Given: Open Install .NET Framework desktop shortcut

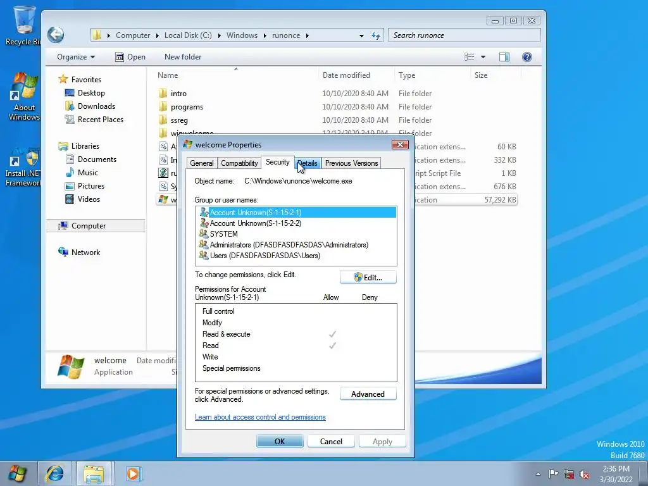Looking at the screenshot, I should (23, 167).
